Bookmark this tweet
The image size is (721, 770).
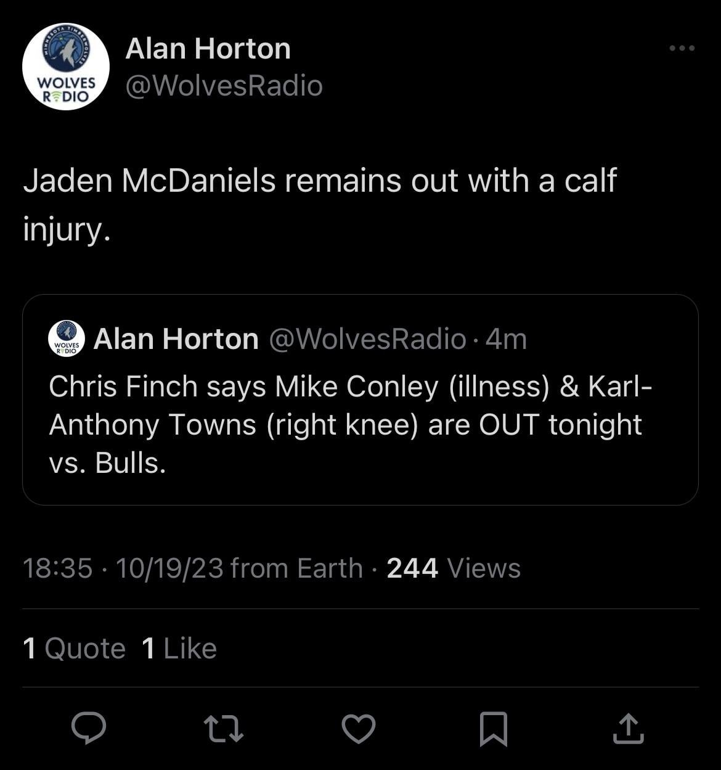493,729
